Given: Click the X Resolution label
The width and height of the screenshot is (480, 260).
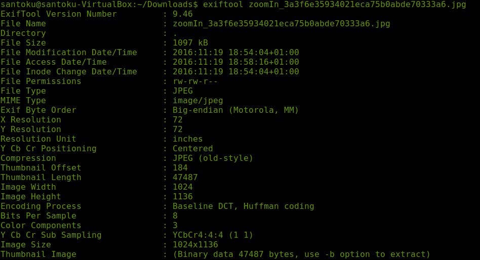Looking at the screenshot, I should [x=31, y=120].
